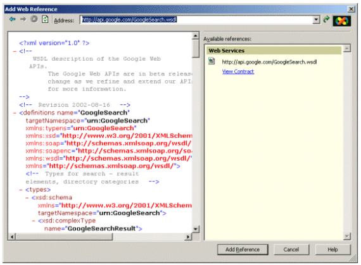Click the Cancel button
The width and height of the screenshot is (361, 265).
291,250
